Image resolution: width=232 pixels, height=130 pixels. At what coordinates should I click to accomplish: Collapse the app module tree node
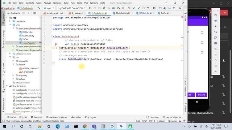(7, 18)
